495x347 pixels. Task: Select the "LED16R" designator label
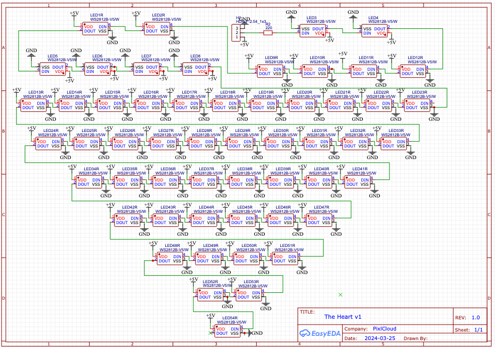click(151, 92)
